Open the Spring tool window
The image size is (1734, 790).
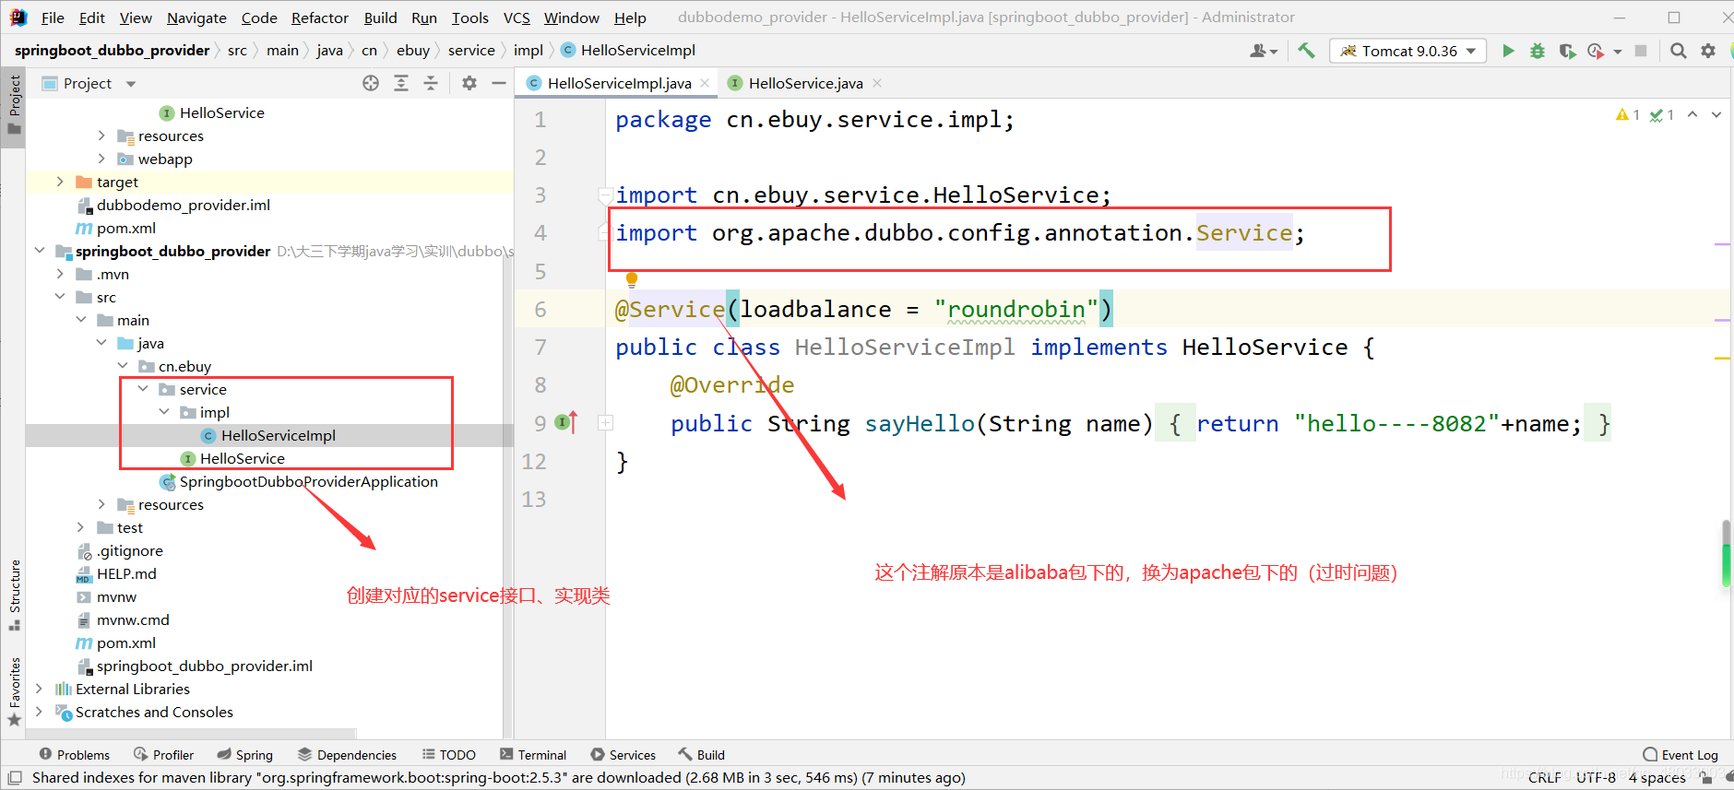245,755
